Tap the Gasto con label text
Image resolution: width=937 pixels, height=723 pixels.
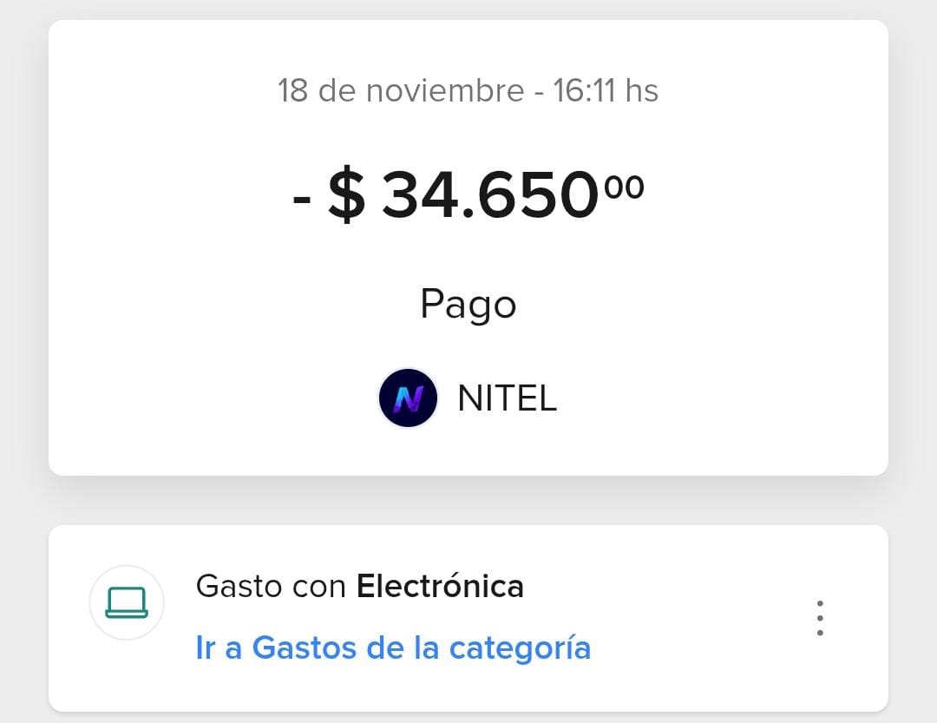click(272, 587)
